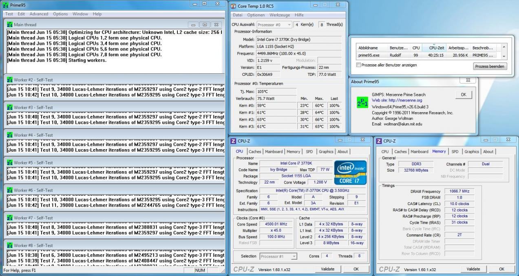Click the Worker #3 Self-Test window icon
The width and height of the screenshot is (519, 276).
click(x=10, y=107)
